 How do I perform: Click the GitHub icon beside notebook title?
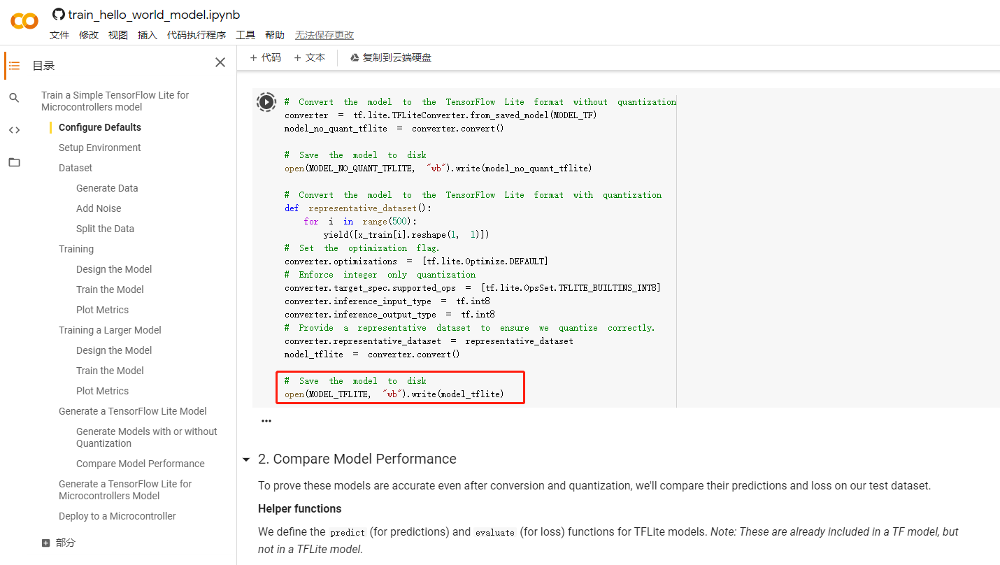click(59, 15)
